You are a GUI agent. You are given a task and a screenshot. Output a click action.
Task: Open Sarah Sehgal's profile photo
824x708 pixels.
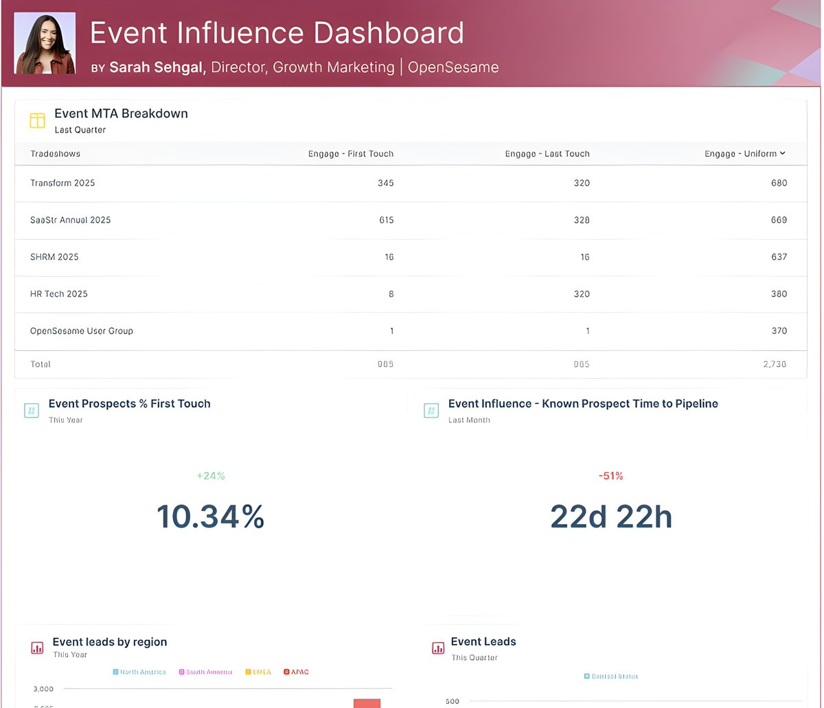coord(45,43)
